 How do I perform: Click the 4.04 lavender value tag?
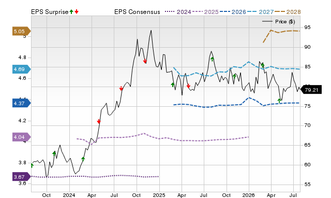point(21,137)
